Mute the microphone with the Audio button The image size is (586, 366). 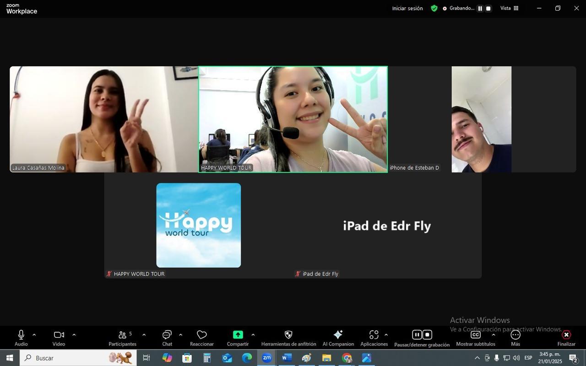click(x=21, y=338)
